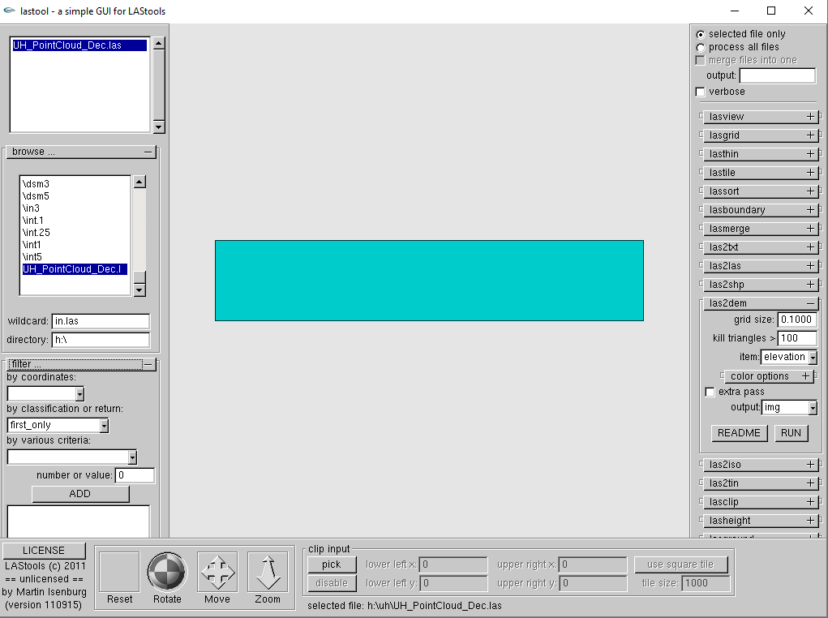The width and height of the screenshot is (828, 618).
Task: Collapse the las2dem panel
Action: pyautogui.click(x=809, y=303)
